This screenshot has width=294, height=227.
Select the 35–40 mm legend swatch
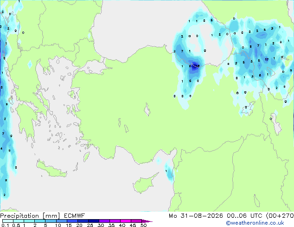(115, 221)
